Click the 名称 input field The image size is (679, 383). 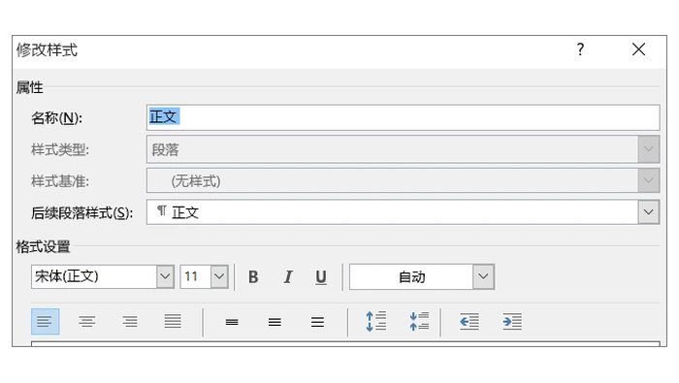pyautogui.click(x=404, y=117)
